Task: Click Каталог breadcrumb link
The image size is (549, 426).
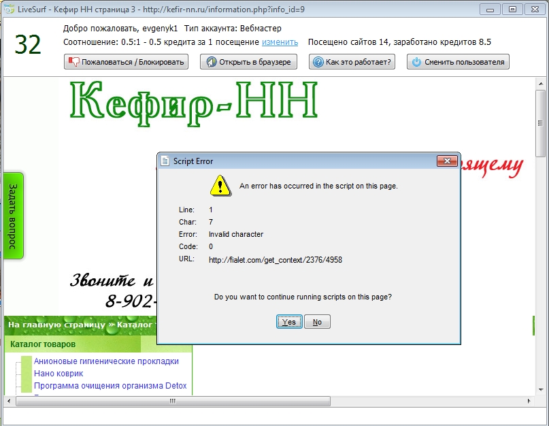Action: click(x=135, y=325)
